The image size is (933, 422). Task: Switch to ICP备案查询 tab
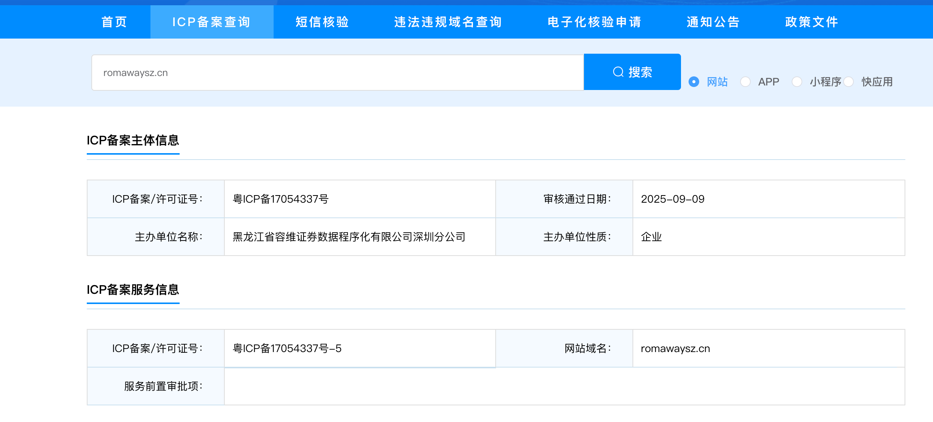coord(211,22)
